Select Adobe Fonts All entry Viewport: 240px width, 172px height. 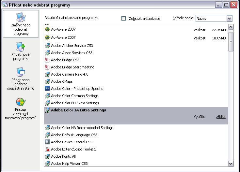pyautogui.click(x=63, y=156)
